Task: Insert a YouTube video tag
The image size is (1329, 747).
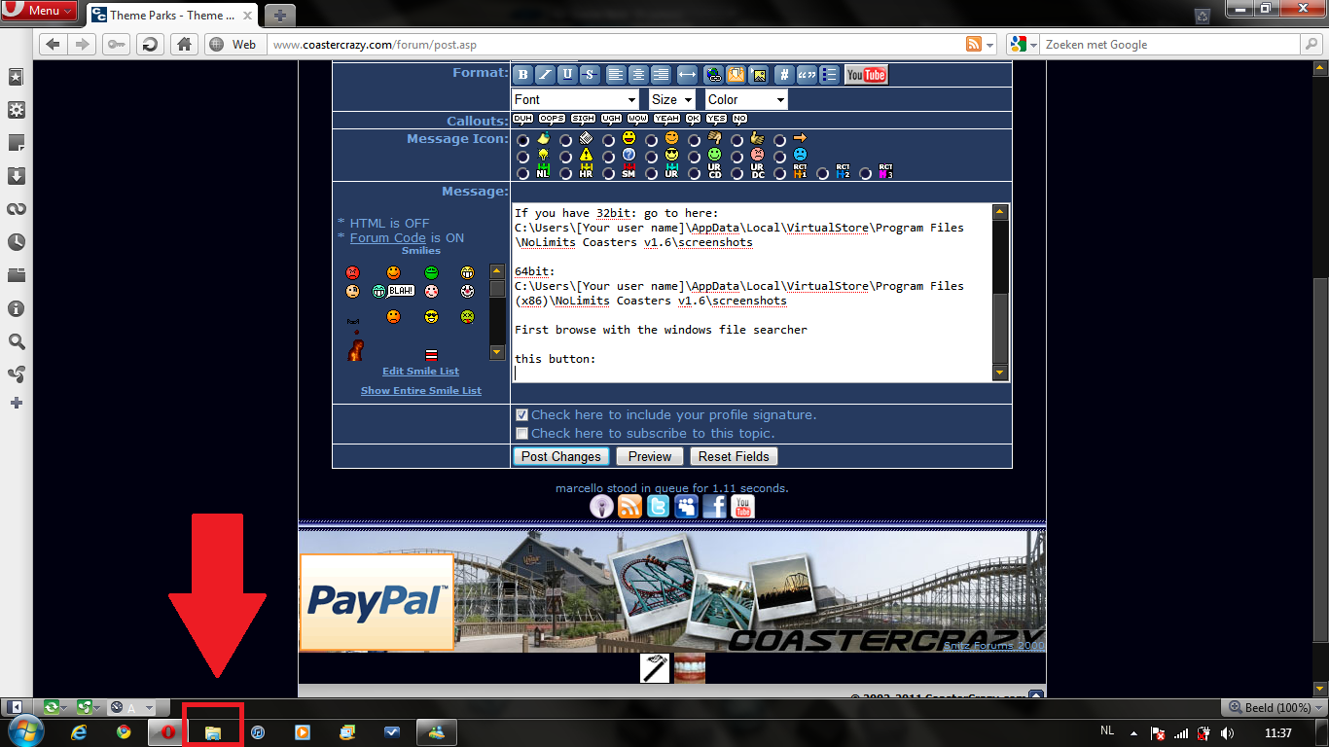Action: [866, 75]
